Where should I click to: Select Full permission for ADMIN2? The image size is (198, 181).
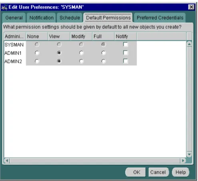(104, 61)
